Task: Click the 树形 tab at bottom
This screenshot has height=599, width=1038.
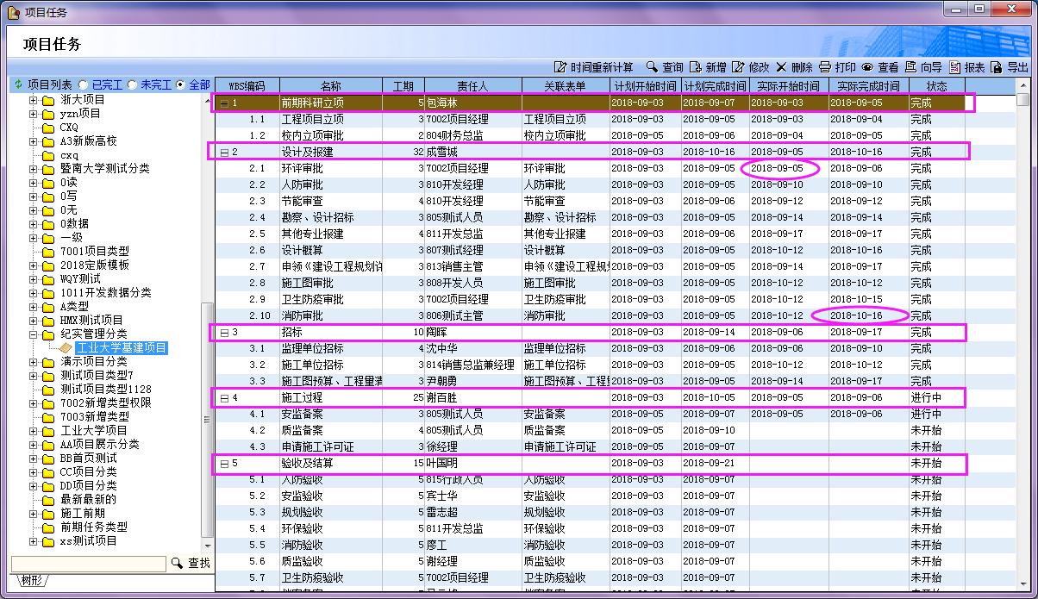Action: click(32, 579)
